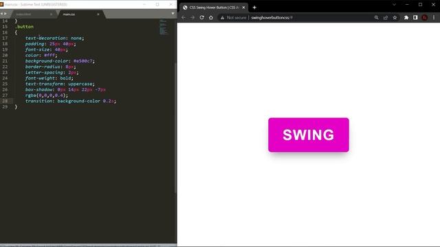Click the border-radius line
The image size is (440, 247).
point(50,67)
